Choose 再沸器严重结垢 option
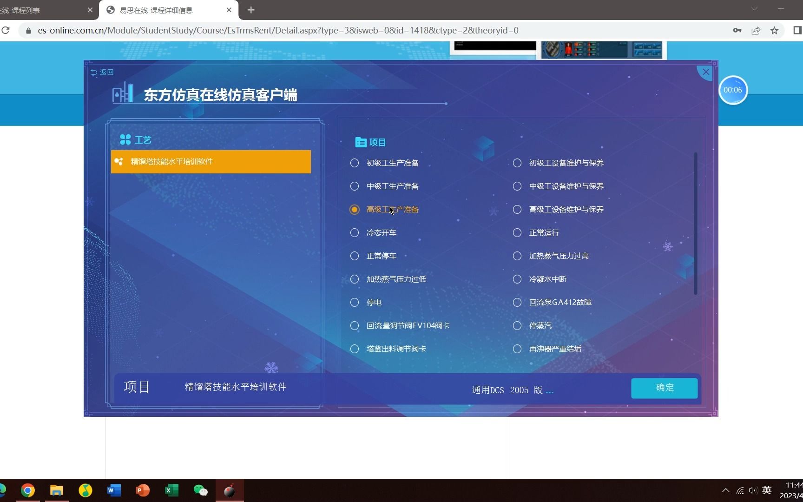The width and height of the screenshot is (803, 502). (x=517, y=349)
